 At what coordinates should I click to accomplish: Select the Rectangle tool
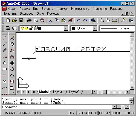tap(5, 69)
